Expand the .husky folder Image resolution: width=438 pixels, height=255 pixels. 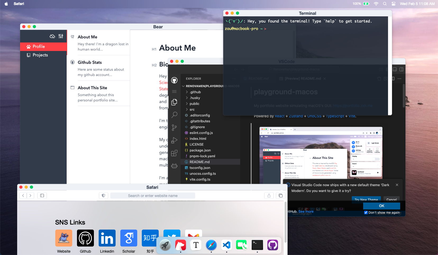[x=195, y=98]
